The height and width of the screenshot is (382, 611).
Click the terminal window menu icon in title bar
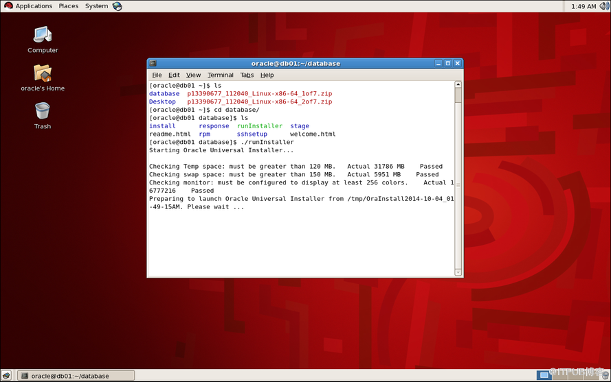point(153,63)
